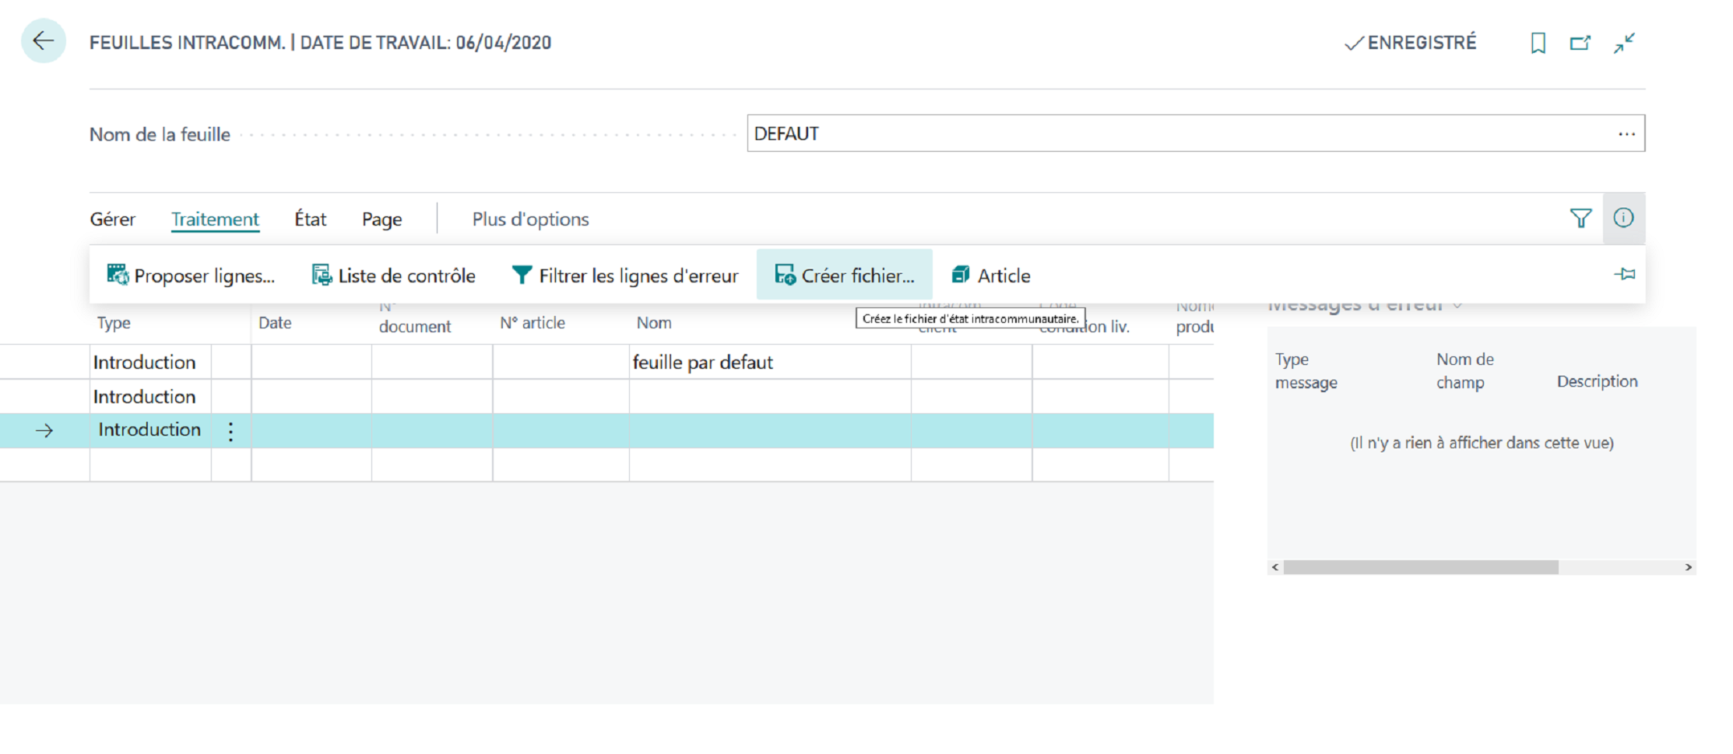This screenshot has height=754, width=1733.
Task: Select the 'feuille par defaut' cell
Action: (x=770, y=363)
